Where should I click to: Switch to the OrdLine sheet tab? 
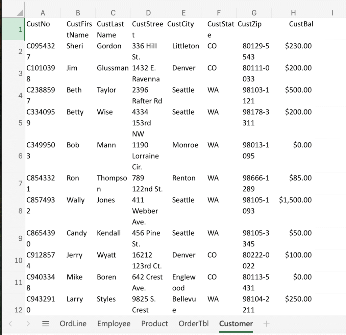(x=73, y=324)
